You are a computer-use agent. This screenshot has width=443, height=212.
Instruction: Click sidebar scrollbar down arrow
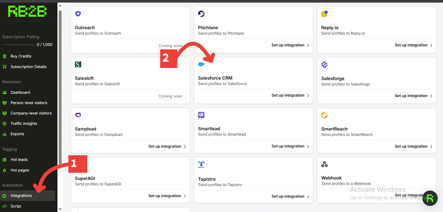point(60,209)
